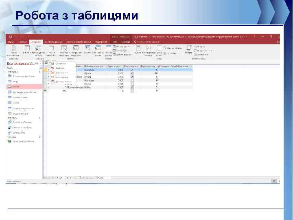The image size is (293, 220).
Task: Choose Сохранить in the tab context menu
Action: coord(63,64)
